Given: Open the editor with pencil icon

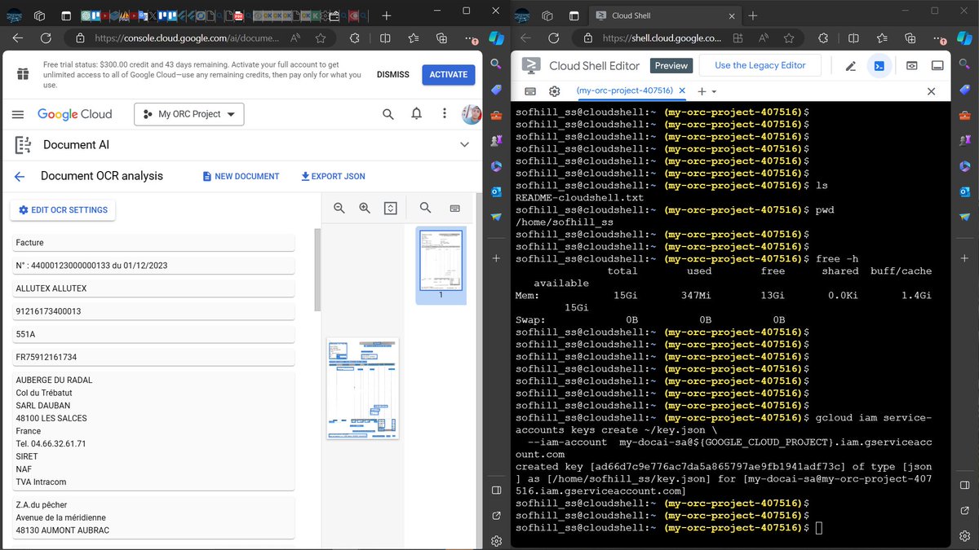Looking at the screenshot, I should 850,66.
